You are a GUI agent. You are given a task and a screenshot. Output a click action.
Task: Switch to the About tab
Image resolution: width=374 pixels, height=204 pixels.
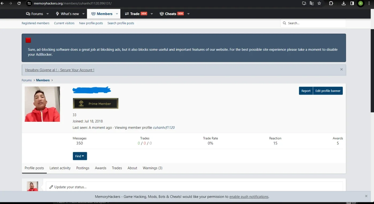pos(132,168)
